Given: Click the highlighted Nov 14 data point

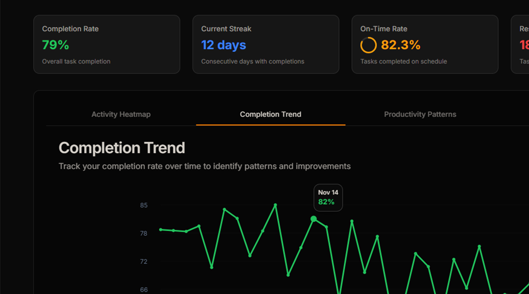Looking at the screenshot, I should click(313, 219).
